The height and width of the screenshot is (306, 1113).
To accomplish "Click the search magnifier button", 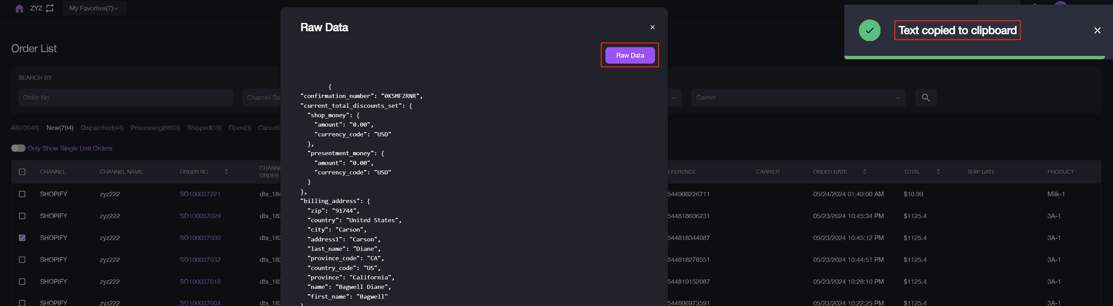I will coord(925,97).
